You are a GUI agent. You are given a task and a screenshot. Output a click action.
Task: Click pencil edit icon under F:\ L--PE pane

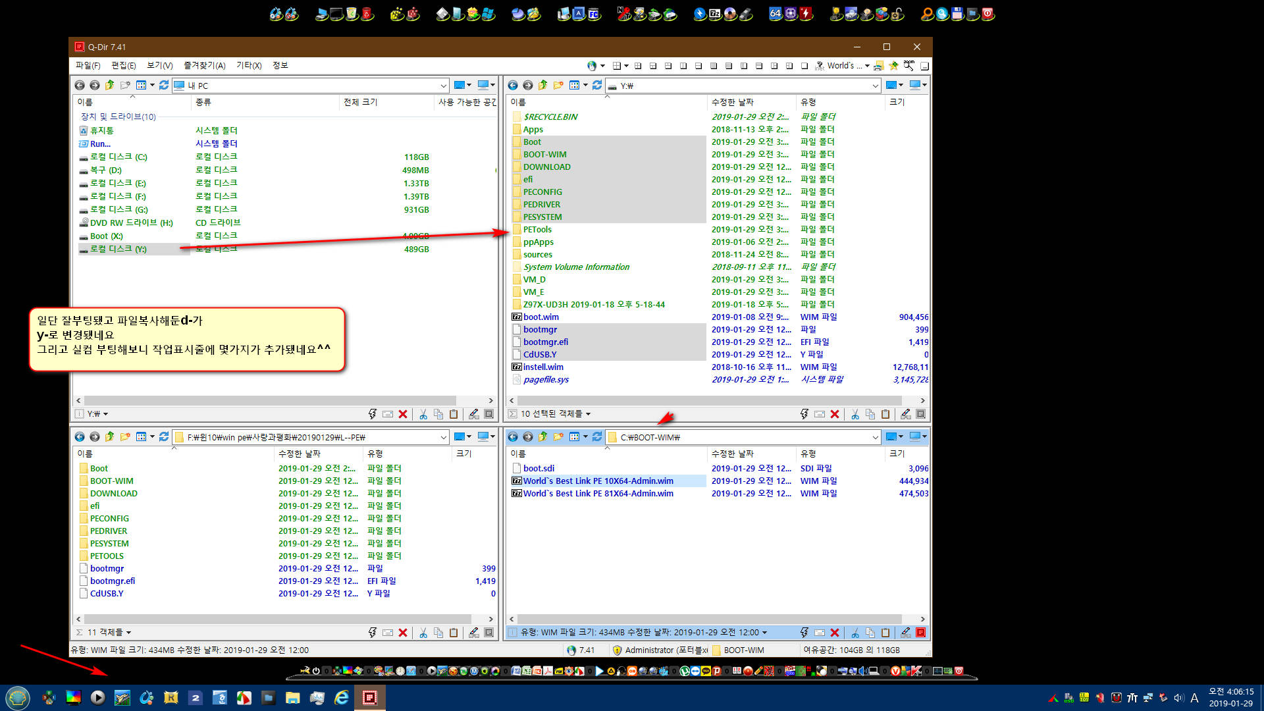(473, 633)
